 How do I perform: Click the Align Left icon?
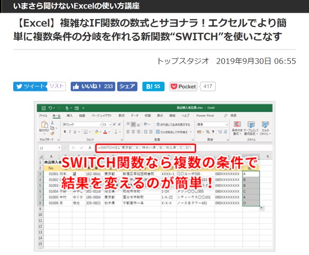click(128, 132)
